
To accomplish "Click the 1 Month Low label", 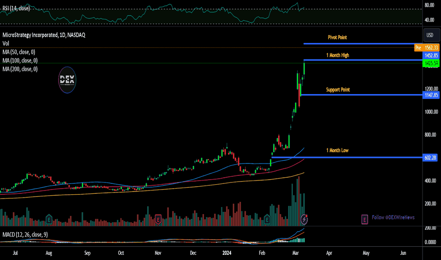I will pyautogui.click(x=337, y=150).
